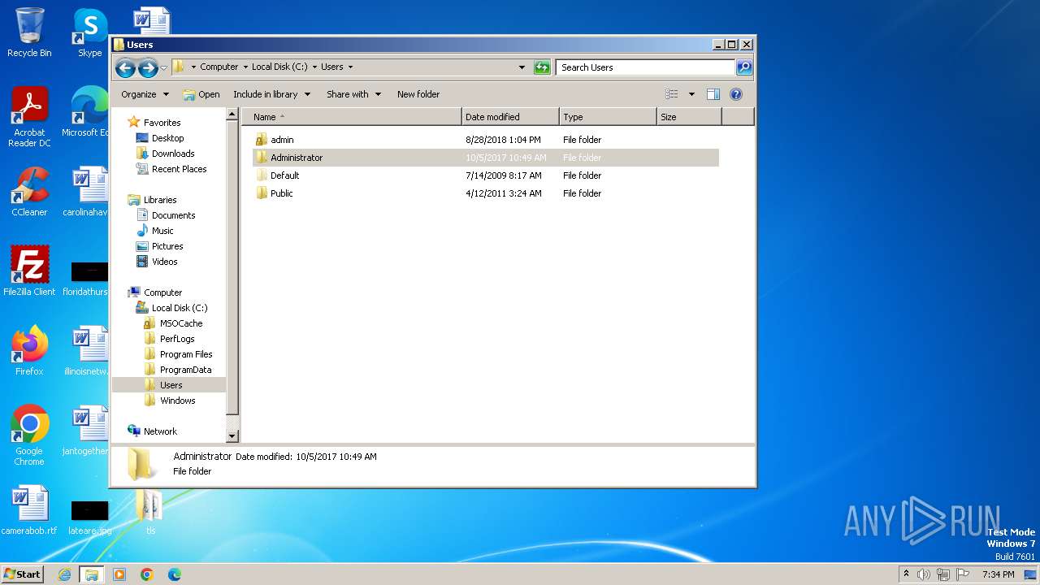
Task: Open the Share with menu
Action: pos(353,94)
